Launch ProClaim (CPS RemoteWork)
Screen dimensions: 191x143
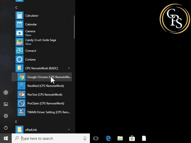click(42, 103)
